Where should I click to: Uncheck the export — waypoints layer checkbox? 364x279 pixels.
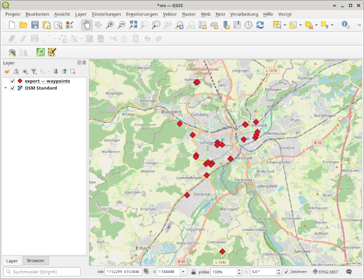pos(12,81)
